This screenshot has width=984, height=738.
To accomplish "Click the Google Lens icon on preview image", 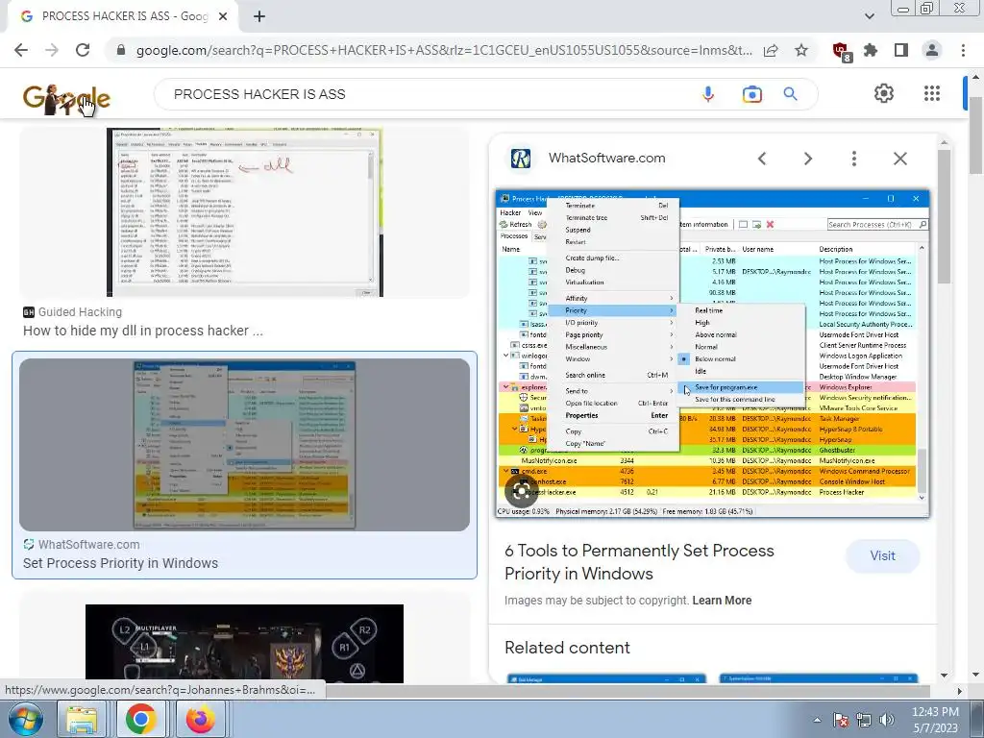I will [x=521, y=491].
